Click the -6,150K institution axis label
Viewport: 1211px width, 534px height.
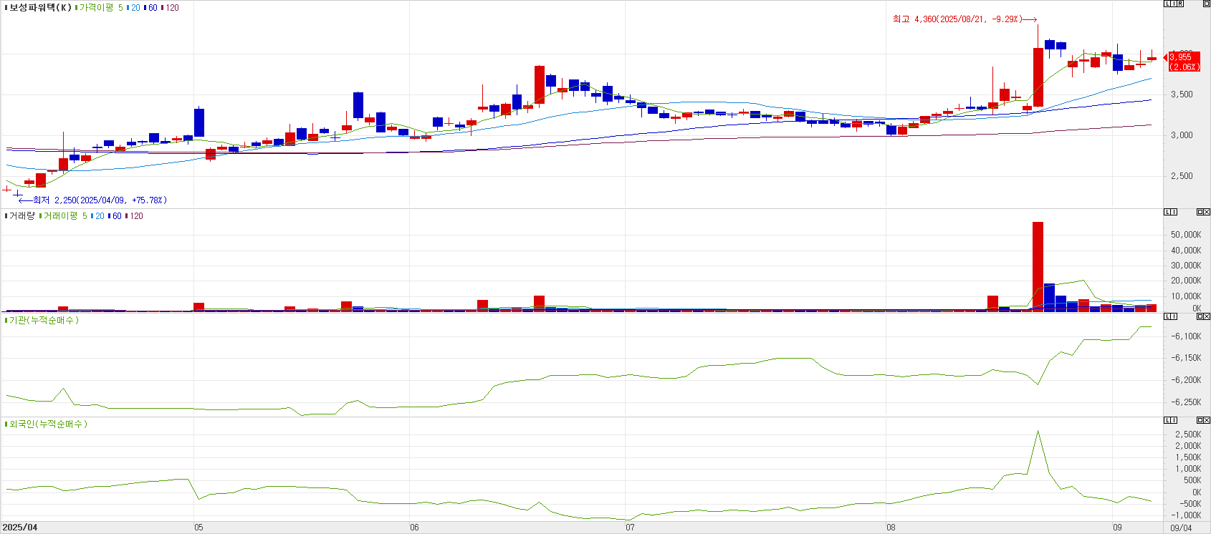(x=1186, y=358)
